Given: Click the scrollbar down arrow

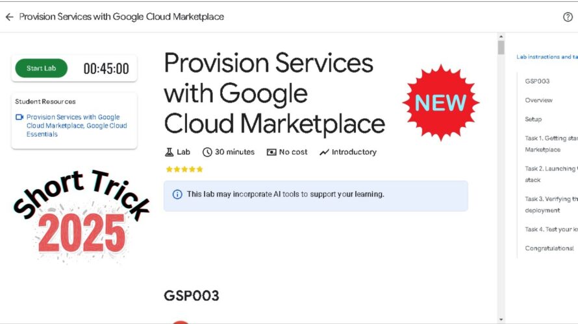Looking at the screenshot, I should 501,319.
